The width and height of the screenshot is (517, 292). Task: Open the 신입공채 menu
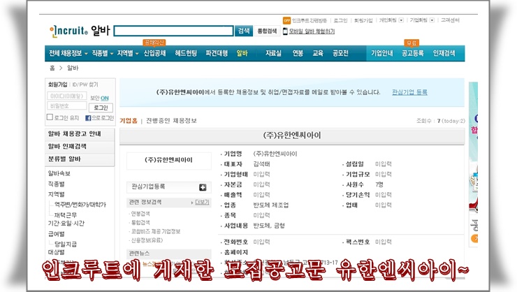point(154,53)
